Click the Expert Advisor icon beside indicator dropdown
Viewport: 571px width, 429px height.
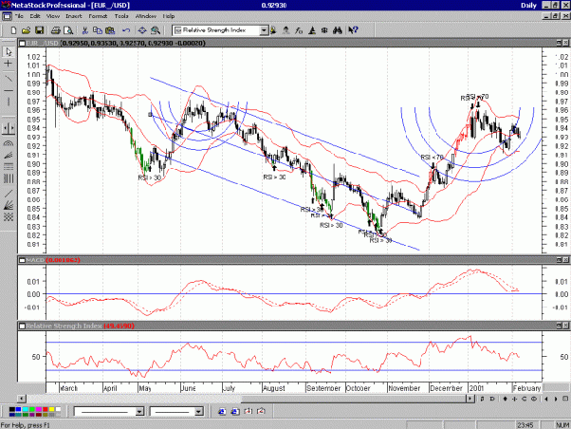[x=273, y=30]
